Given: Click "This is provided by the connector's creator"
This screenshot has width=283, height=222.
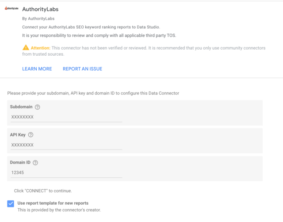Looking at the screenshot, I should pyautogui.click(x=59, y=210).
